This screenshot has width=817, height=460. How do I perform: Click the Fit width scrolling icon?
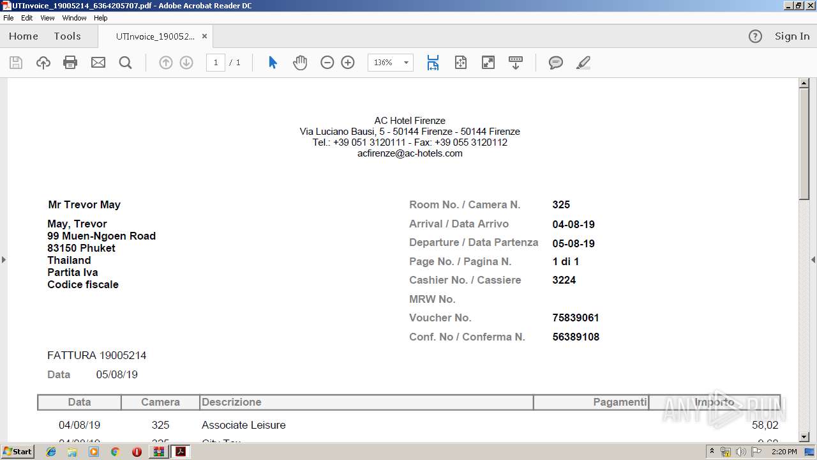[433, 63]
